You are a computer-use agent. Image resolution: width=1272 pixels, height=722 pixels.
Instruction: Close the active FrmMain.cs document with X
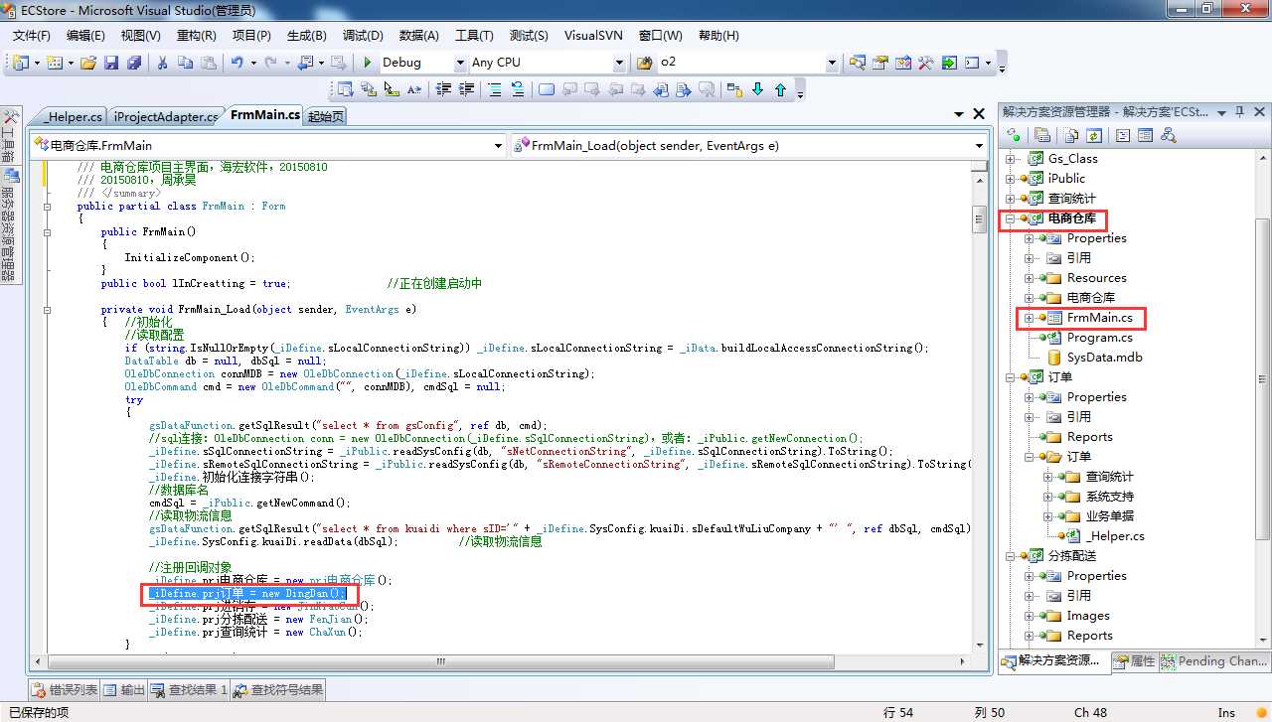(979, 114)
